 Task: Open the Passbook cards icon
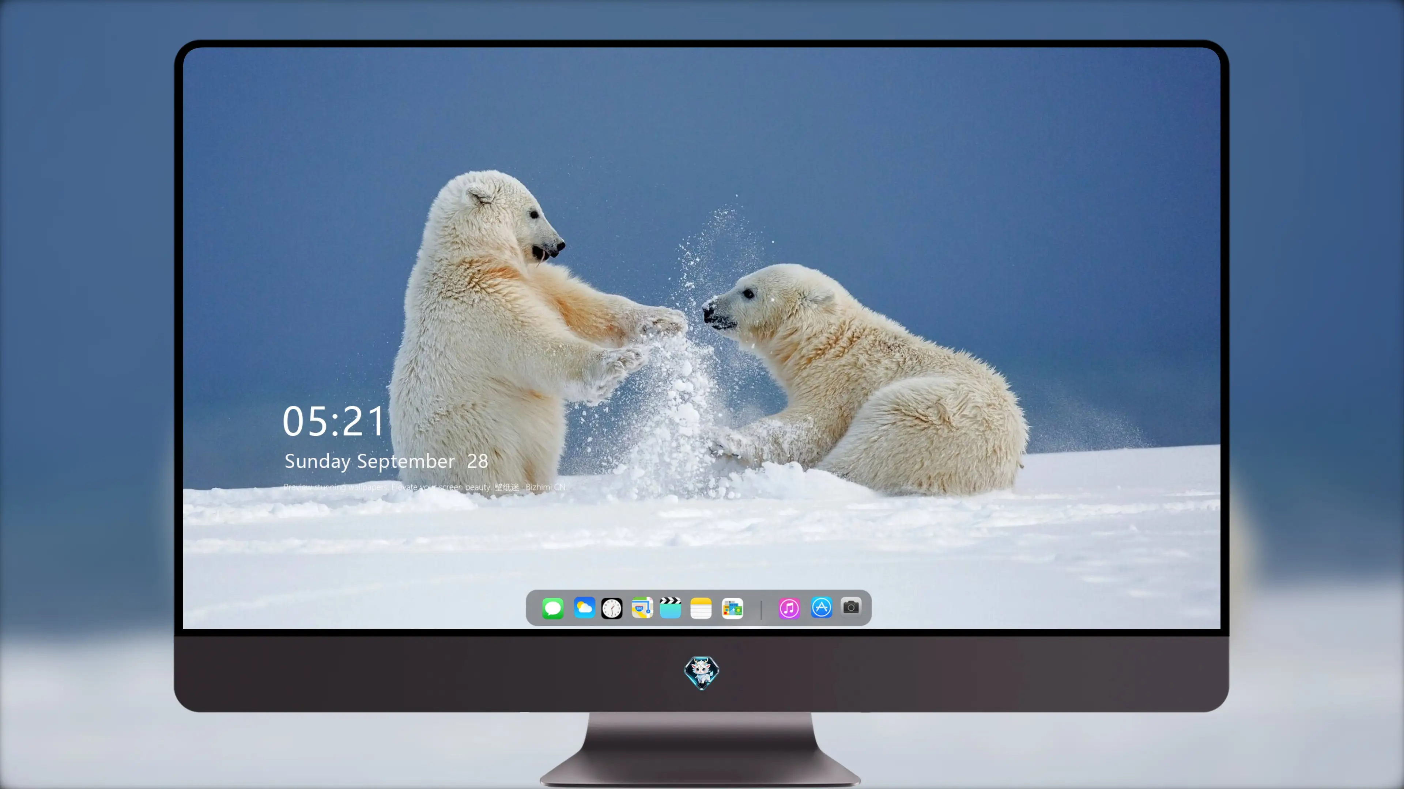pos(732,608)
